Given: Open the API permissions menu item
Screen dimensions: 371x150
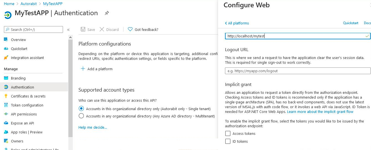Looking at the screenshot, I should pos(24,114).
